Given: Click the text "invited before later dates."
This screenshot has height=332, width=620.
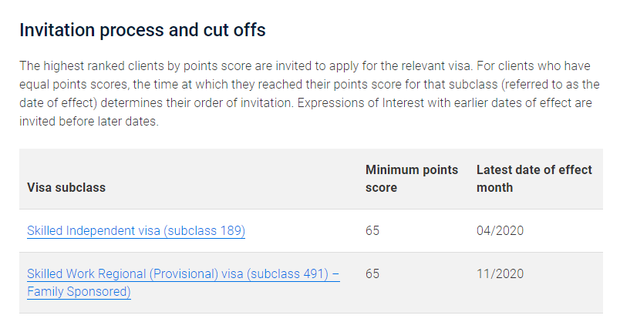Looking at the screenshot, I should 89,122.
